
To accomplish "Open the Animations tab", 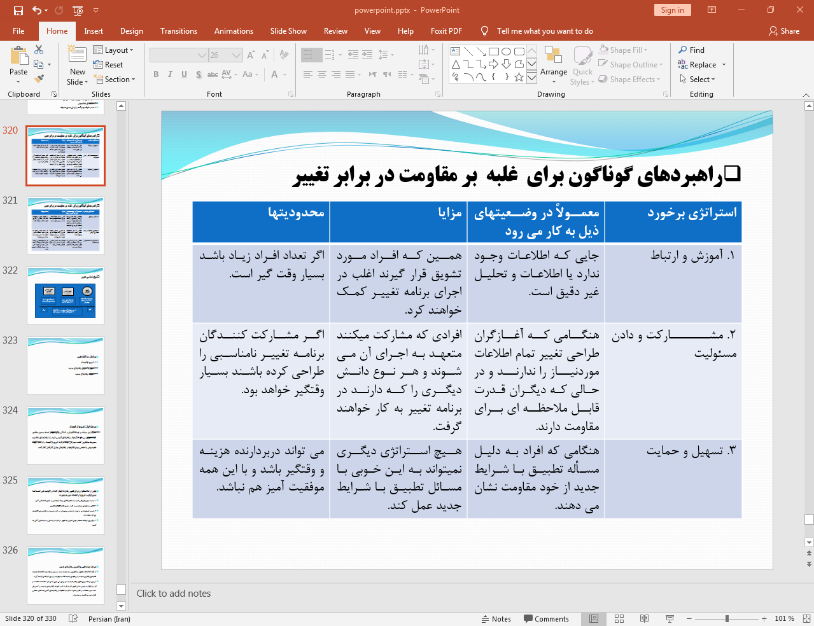I will tap(234, 31).
